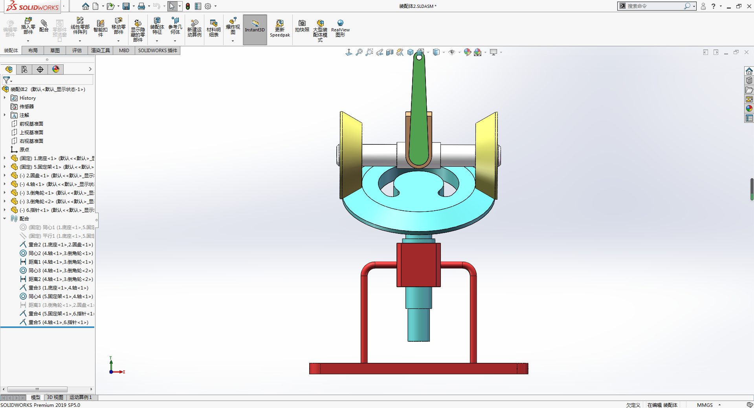Switch to the 评估 (Evaluate) tab
Screen dimensions: 754x408
pyautogui.click(x=77, y=50)
